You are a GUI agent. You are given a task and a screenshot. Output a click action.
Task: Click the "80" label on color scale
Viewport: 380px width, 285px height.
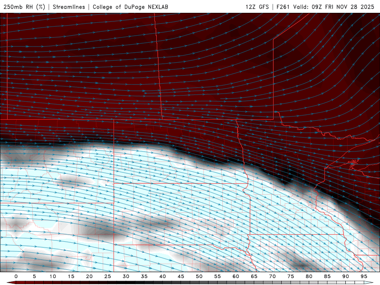[x=309, y=276]
